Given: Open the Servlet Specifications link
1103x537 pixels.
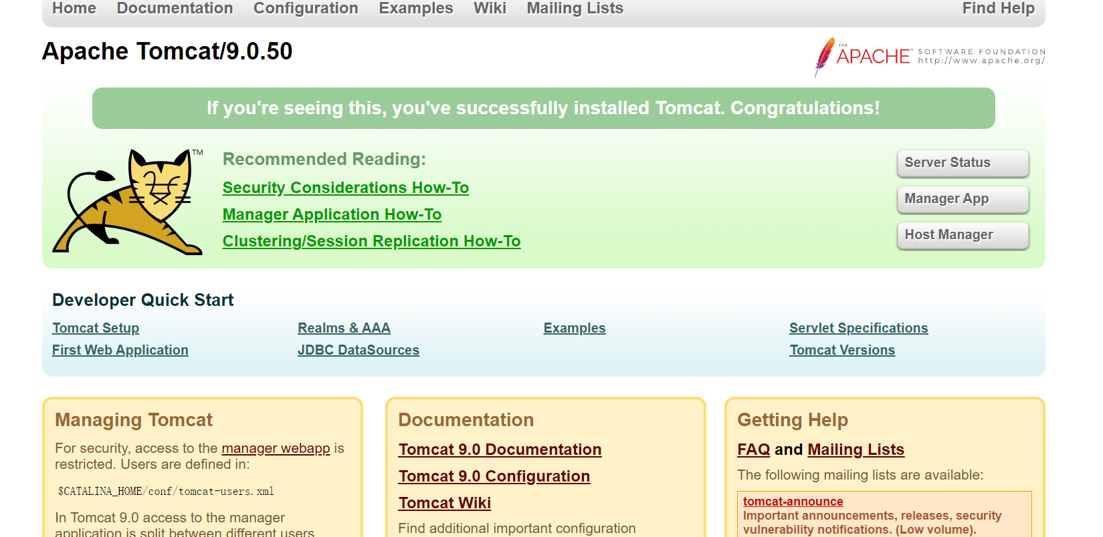Looking at the screenshot, I should 858,328.
